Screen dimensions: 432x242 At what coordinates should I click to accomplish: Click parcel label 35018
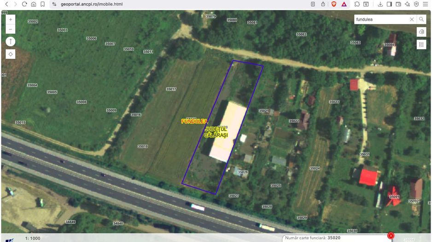click(143, 146)
